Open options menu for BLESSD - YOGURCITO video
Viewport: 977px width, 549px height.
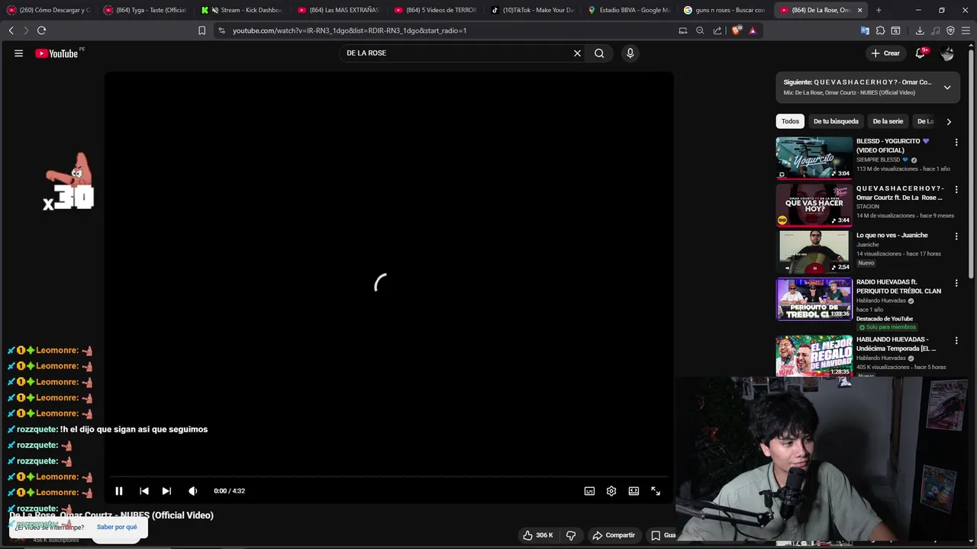956,142
